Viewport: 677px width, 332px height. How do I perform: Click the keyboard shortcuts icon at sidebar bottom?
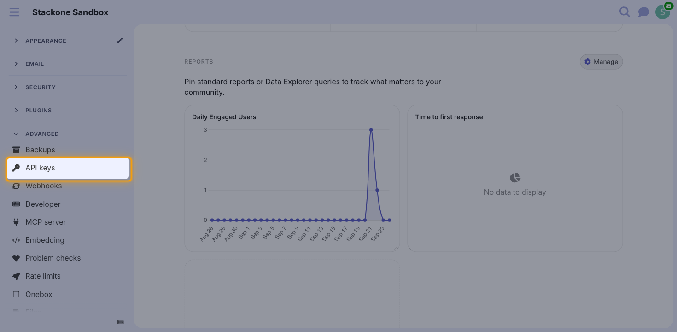click(x=121, y=322)
